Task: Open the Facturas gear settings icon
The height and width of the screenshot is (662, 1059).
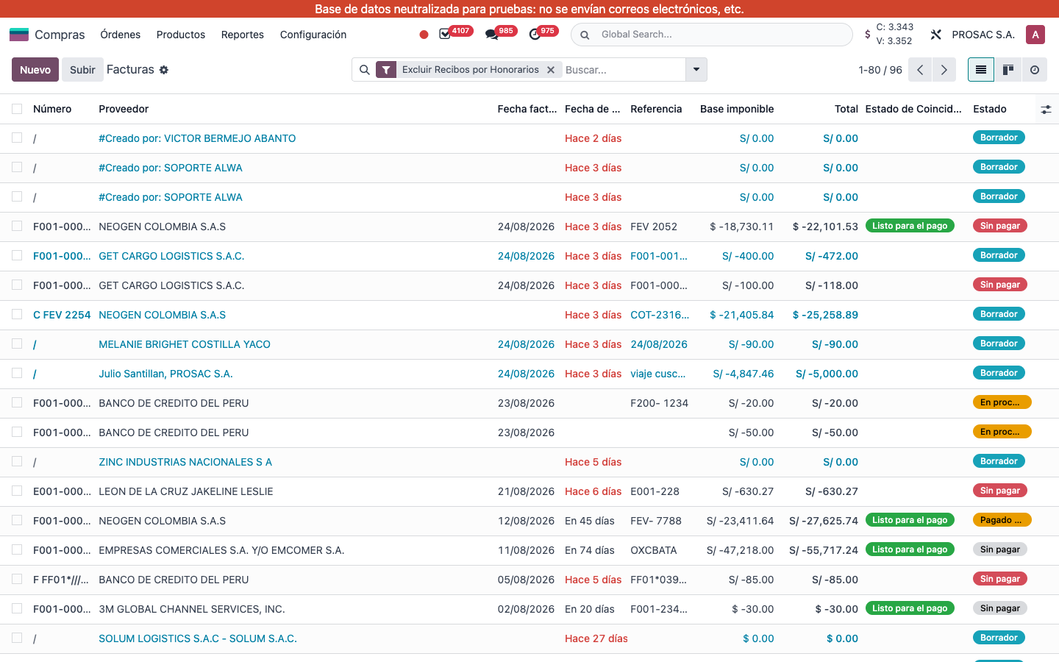Action: (164, 70)
